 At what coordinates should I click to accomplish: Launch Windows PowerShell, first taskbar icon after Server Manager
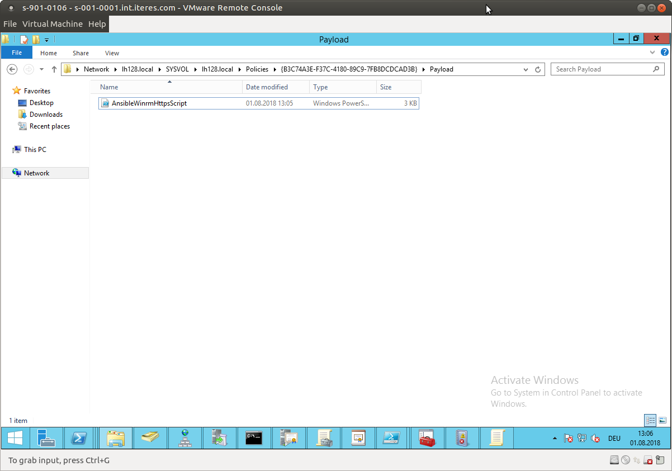click(x=79, y=438)
